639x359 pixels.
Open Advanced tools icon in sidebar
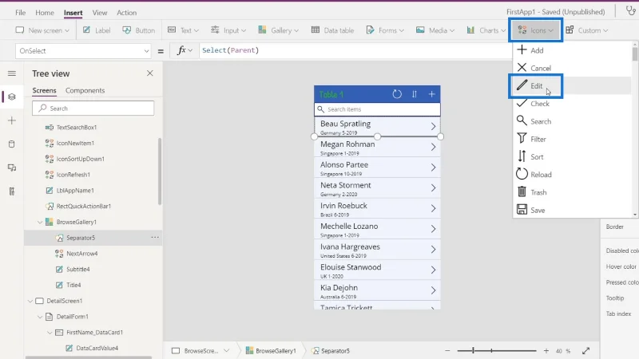pyautogui.click(x=12, y=191)
